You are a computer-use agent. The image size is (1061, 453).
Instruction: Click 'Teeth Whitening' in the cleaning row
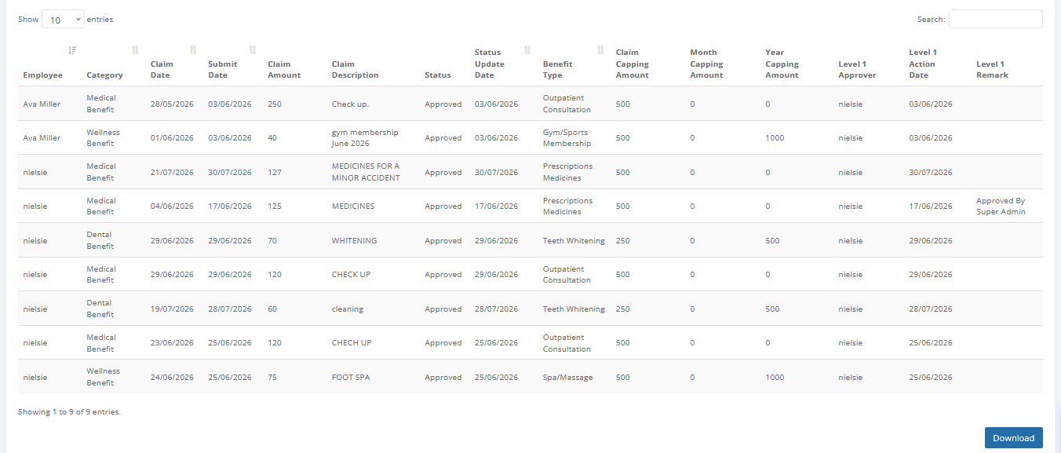pos(574,309)
